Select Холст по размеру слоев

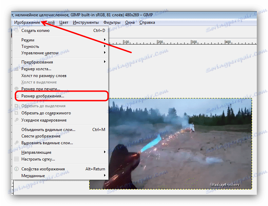coord(60,76)
